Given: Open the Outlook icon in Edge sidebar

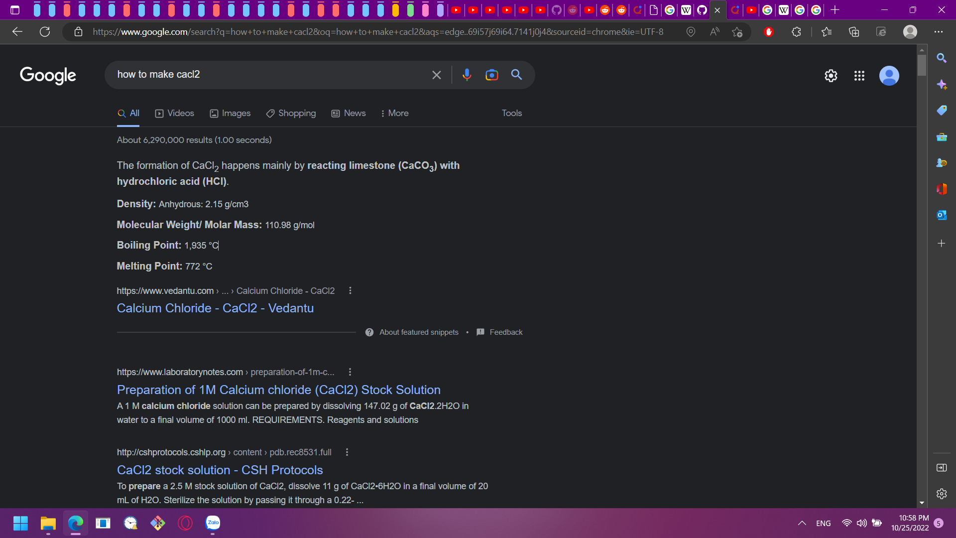Looking at the screenshot, I should point(942,215).
